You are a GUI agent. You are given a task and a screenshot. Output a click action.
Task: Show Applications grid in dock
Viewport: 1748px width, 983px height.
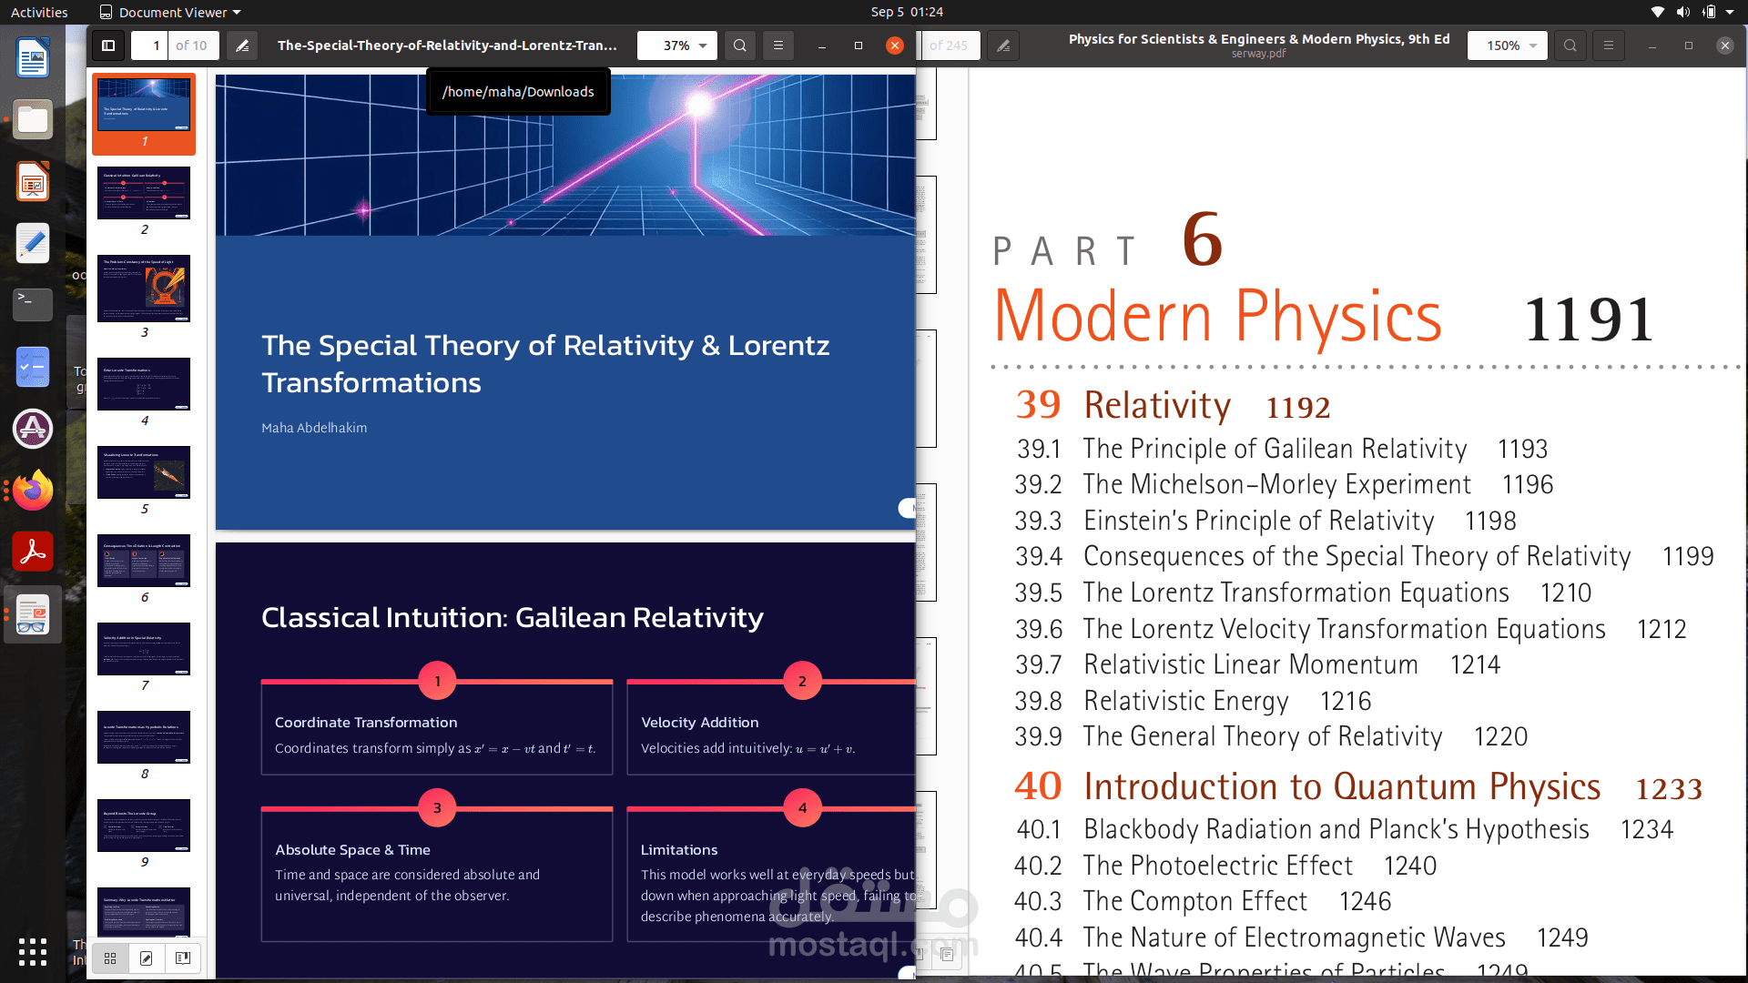(x=33, y=951)
